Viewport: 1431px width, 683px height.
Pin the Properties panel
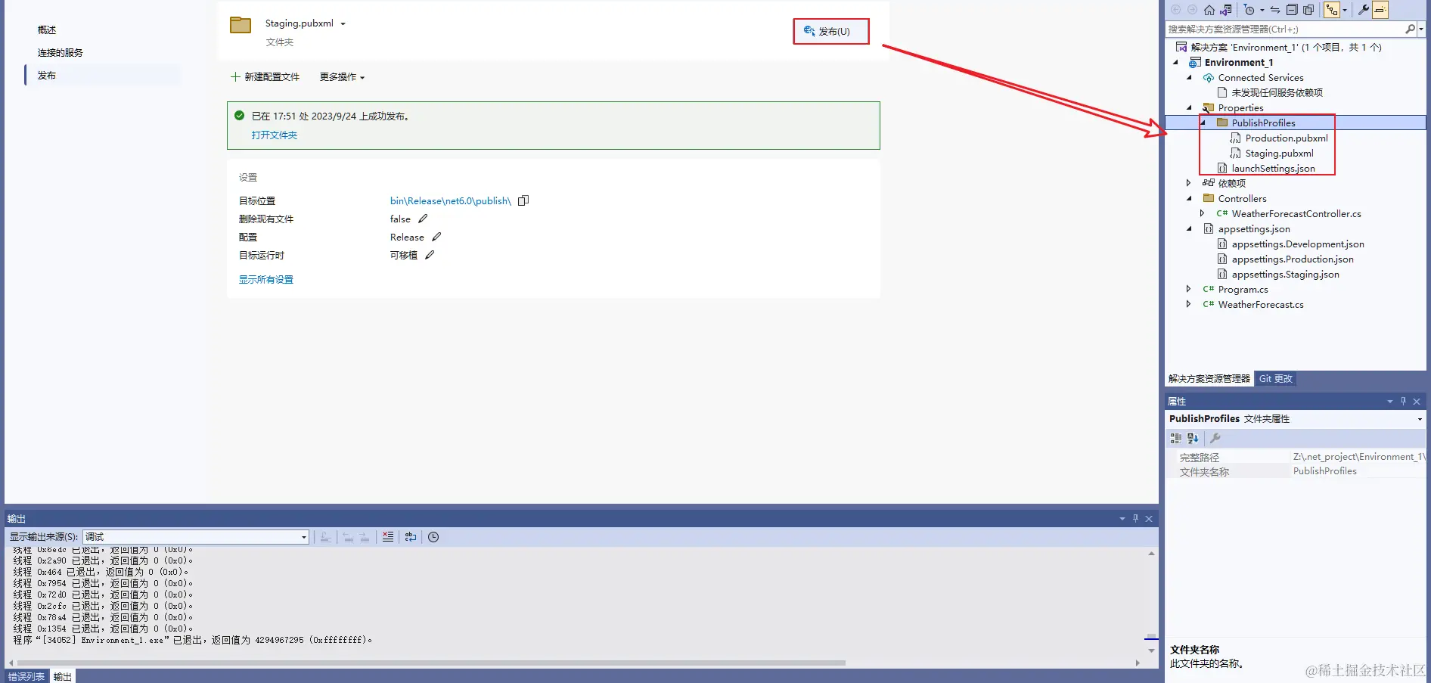click(1403, 402)
